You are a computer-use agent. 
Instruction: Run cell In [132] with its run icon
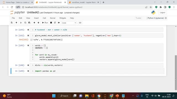click(28, 35)
